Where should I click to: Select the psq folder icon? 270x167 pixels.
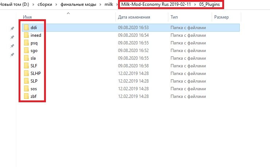tap(26, 43)
